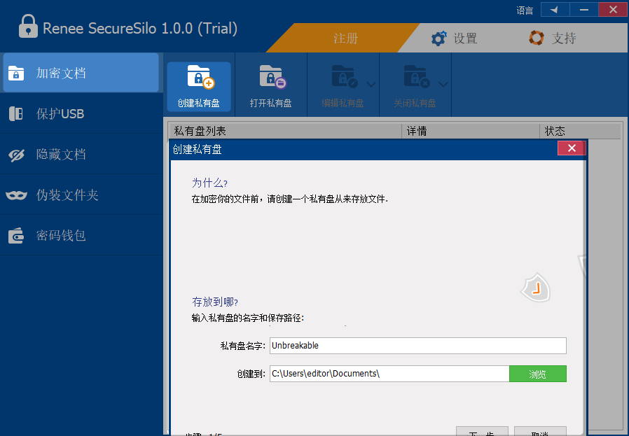Click the 创建私有盘 toolbar button

(x=199, y=87)
